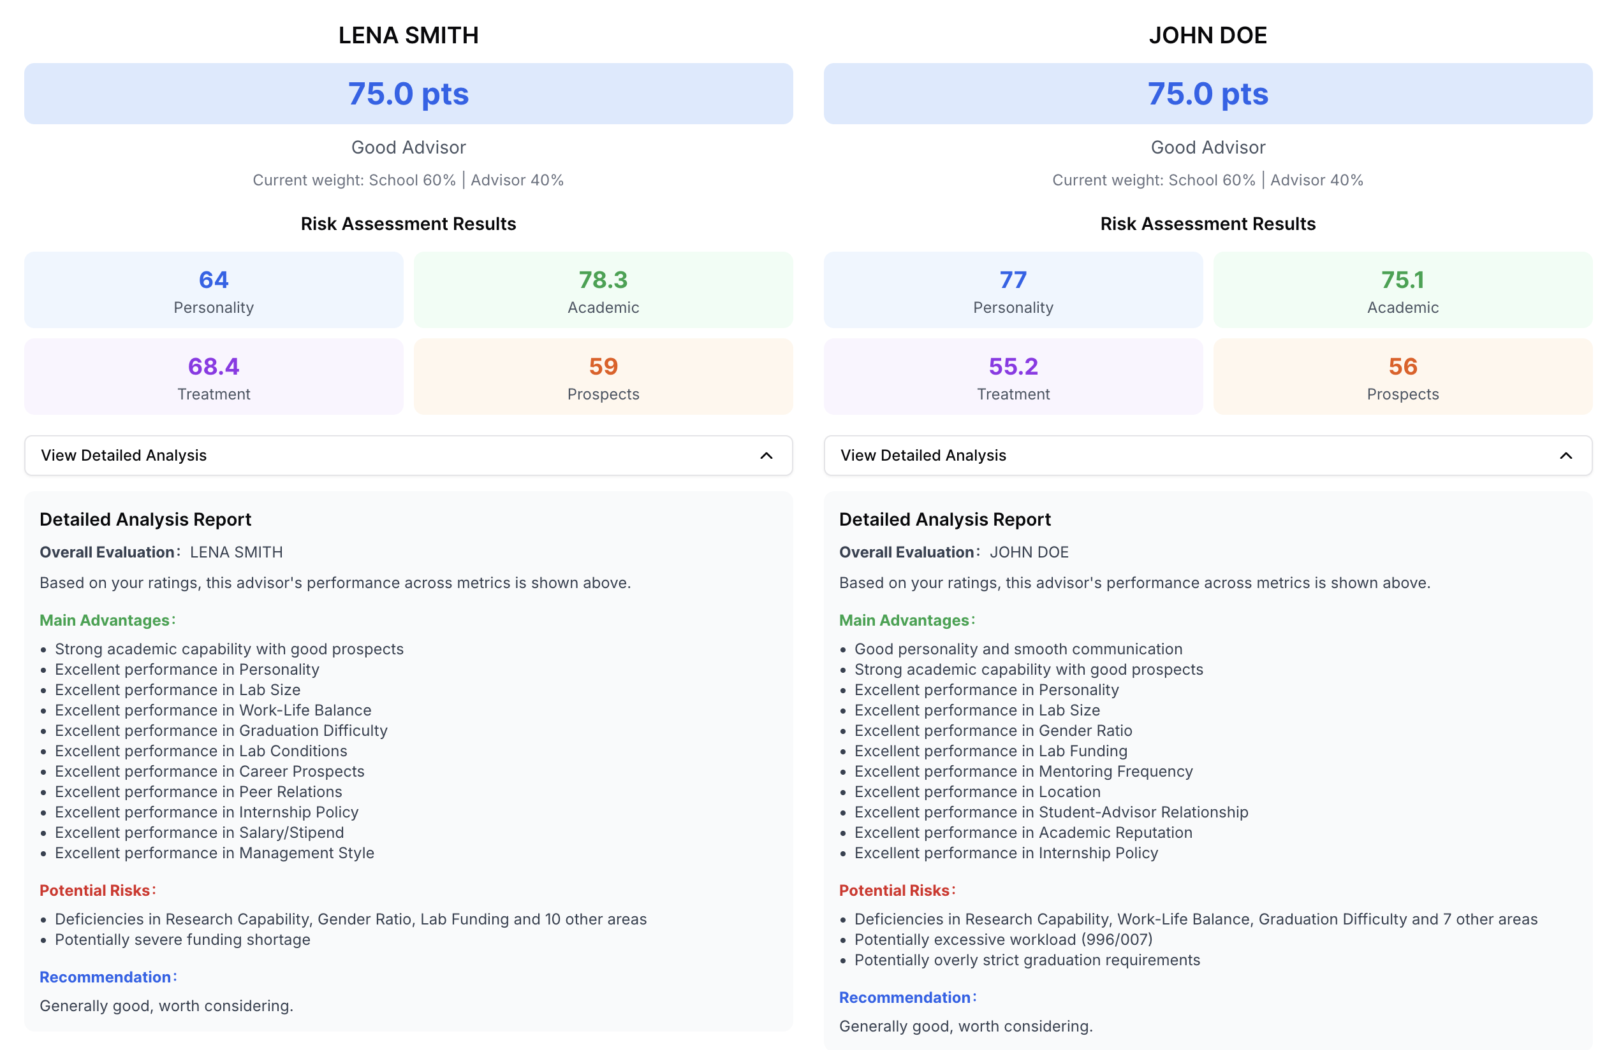Click the LENA SMITH advisor heading
1621x1050 pixels.
409,36
